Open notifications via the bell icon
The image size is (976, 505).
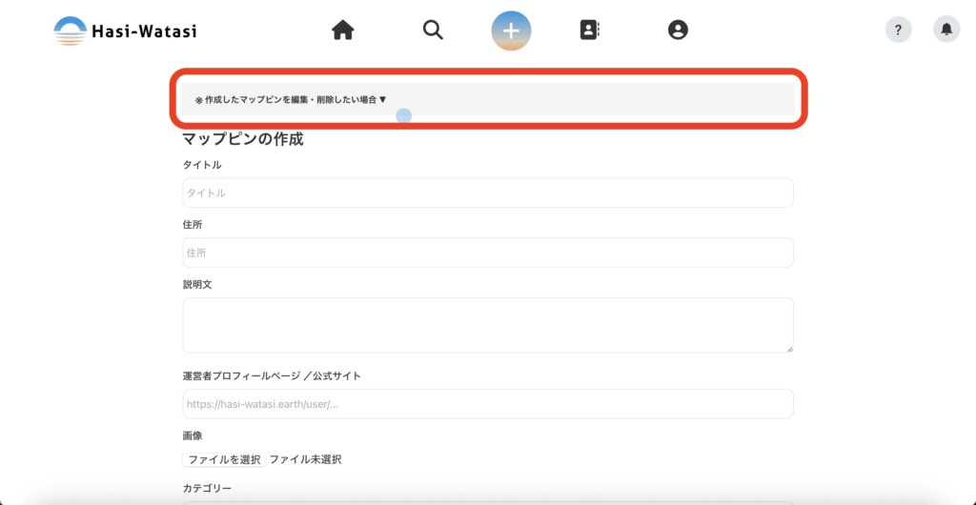coord(945,30)
